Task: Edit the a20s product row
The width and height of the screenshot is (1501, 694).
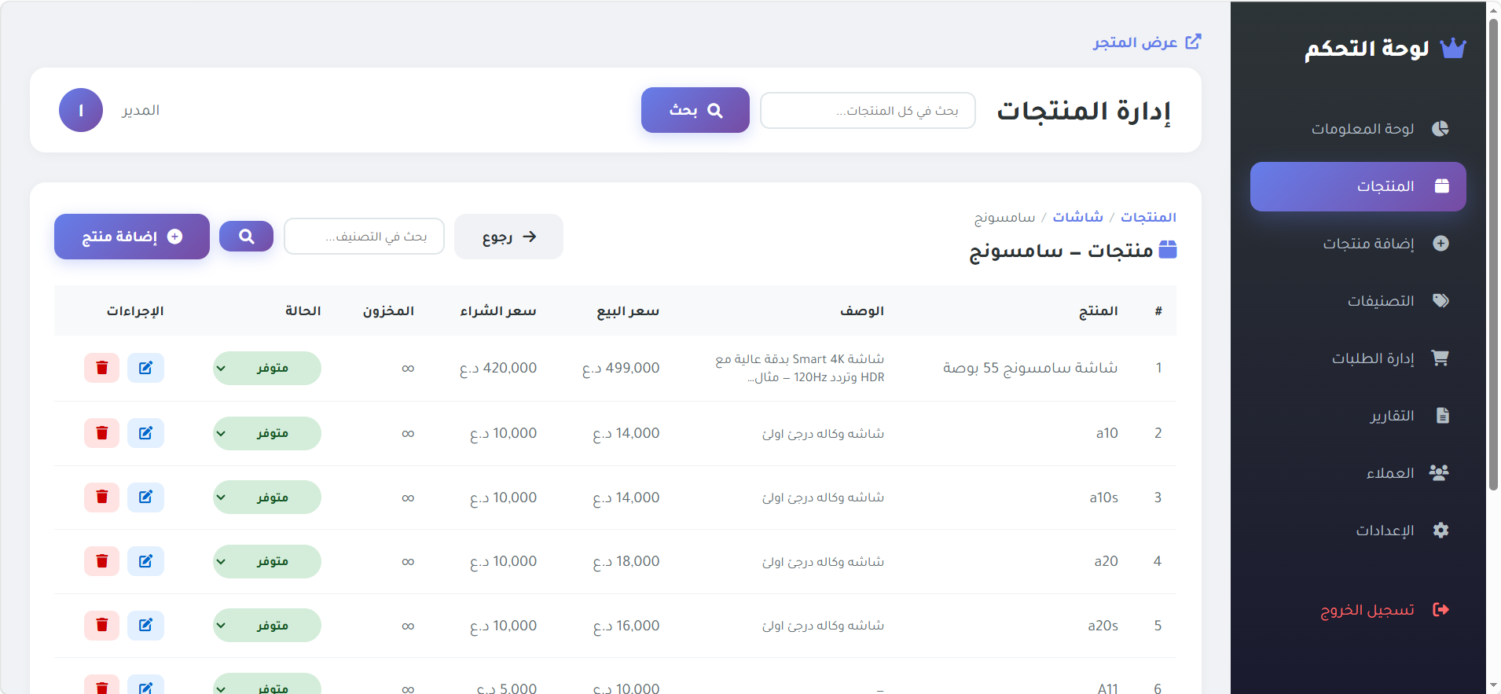Action: click(x=145, y=626)
